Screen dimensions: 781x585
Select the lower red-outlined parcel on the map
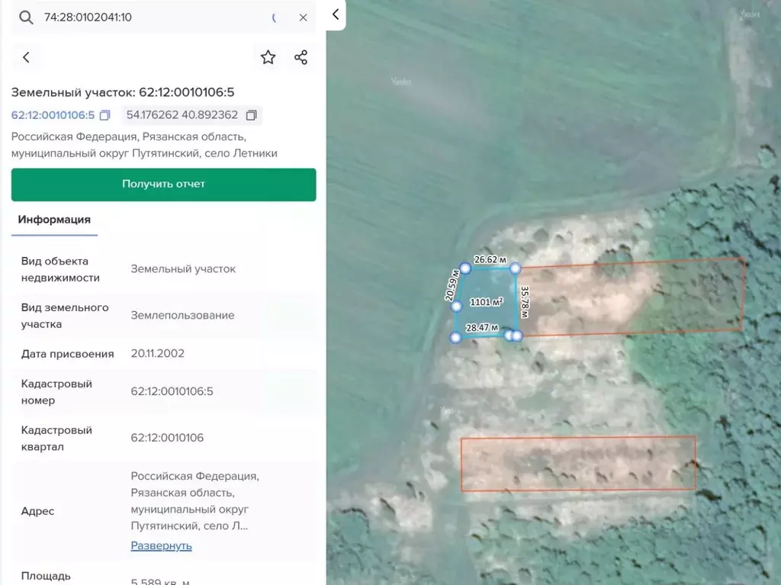pyautogui.click(x=578, y=463)
